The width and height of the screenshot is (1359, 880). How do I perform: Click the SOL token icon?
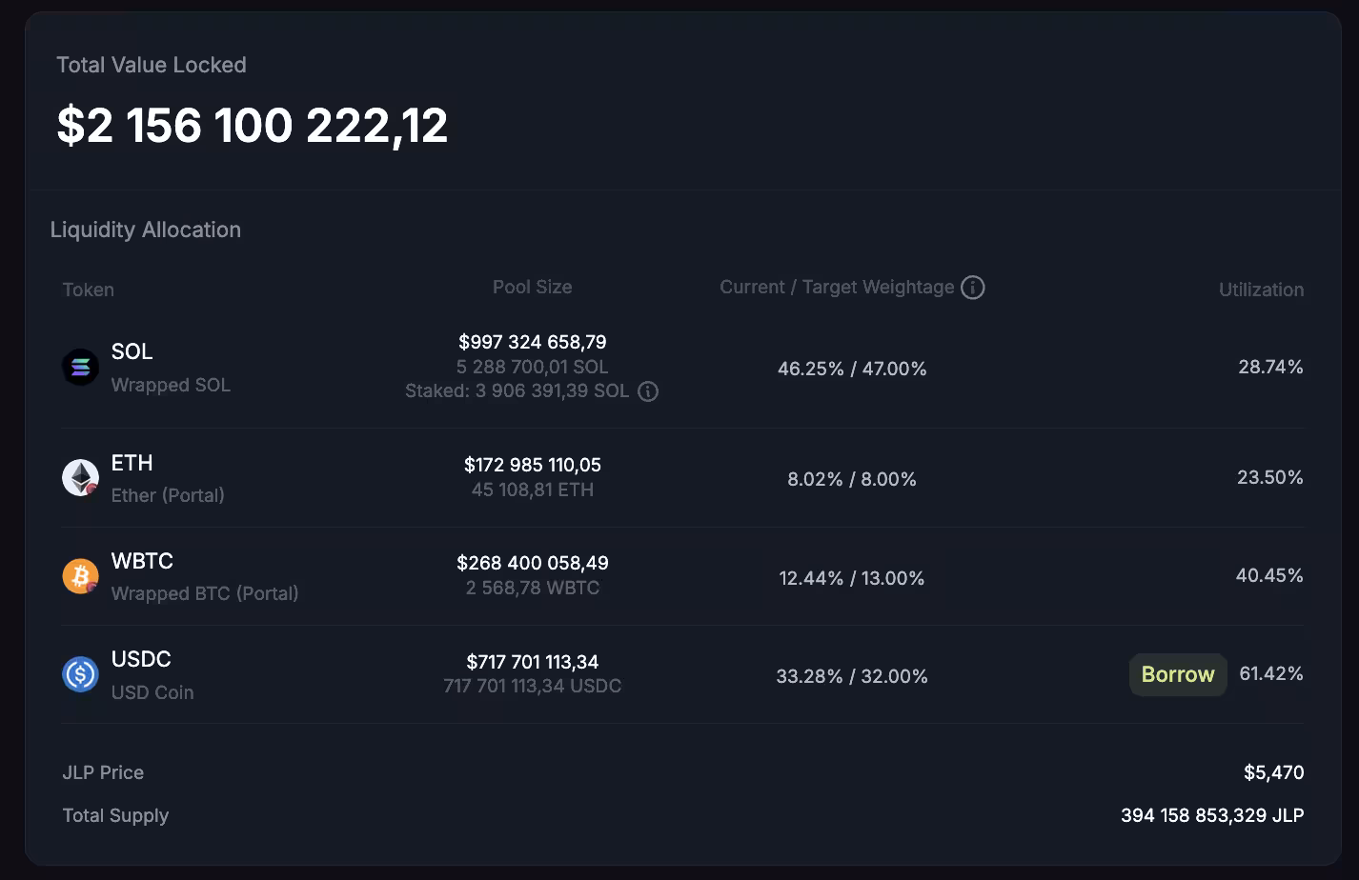80,367
